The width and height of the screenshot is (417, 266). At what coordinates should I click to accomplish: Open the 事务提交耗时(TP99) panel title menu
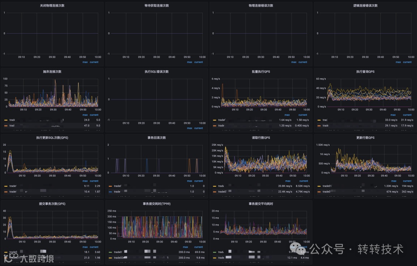(x=157, y=204)
